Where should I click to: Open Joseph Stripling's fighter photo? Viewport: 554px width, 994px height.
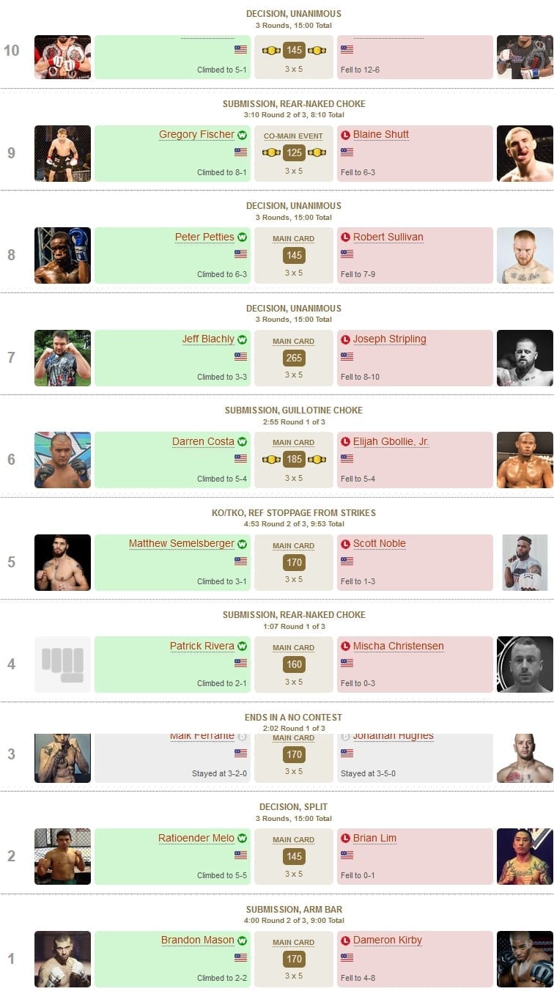[x=525, y=358]
